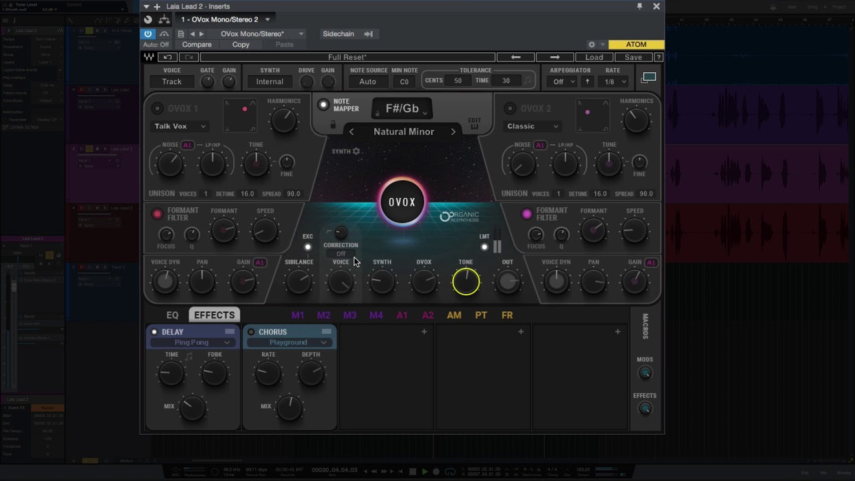Screen dimensions: 855x481
Task: Click the Copy button
Action: click(x=240, y=45)
